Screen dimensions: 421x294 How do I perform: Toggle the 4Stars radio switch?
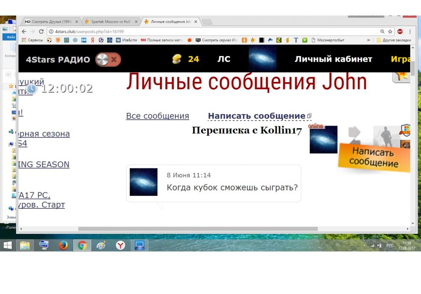click(x=108, y=60)
